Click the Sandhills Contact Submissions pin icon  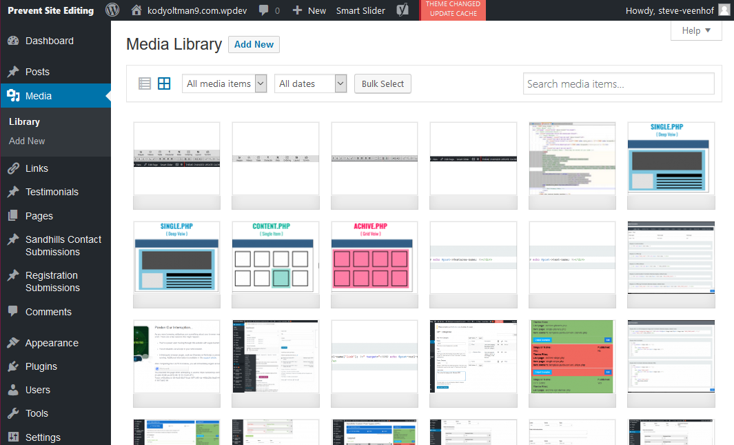pos(13,239)
